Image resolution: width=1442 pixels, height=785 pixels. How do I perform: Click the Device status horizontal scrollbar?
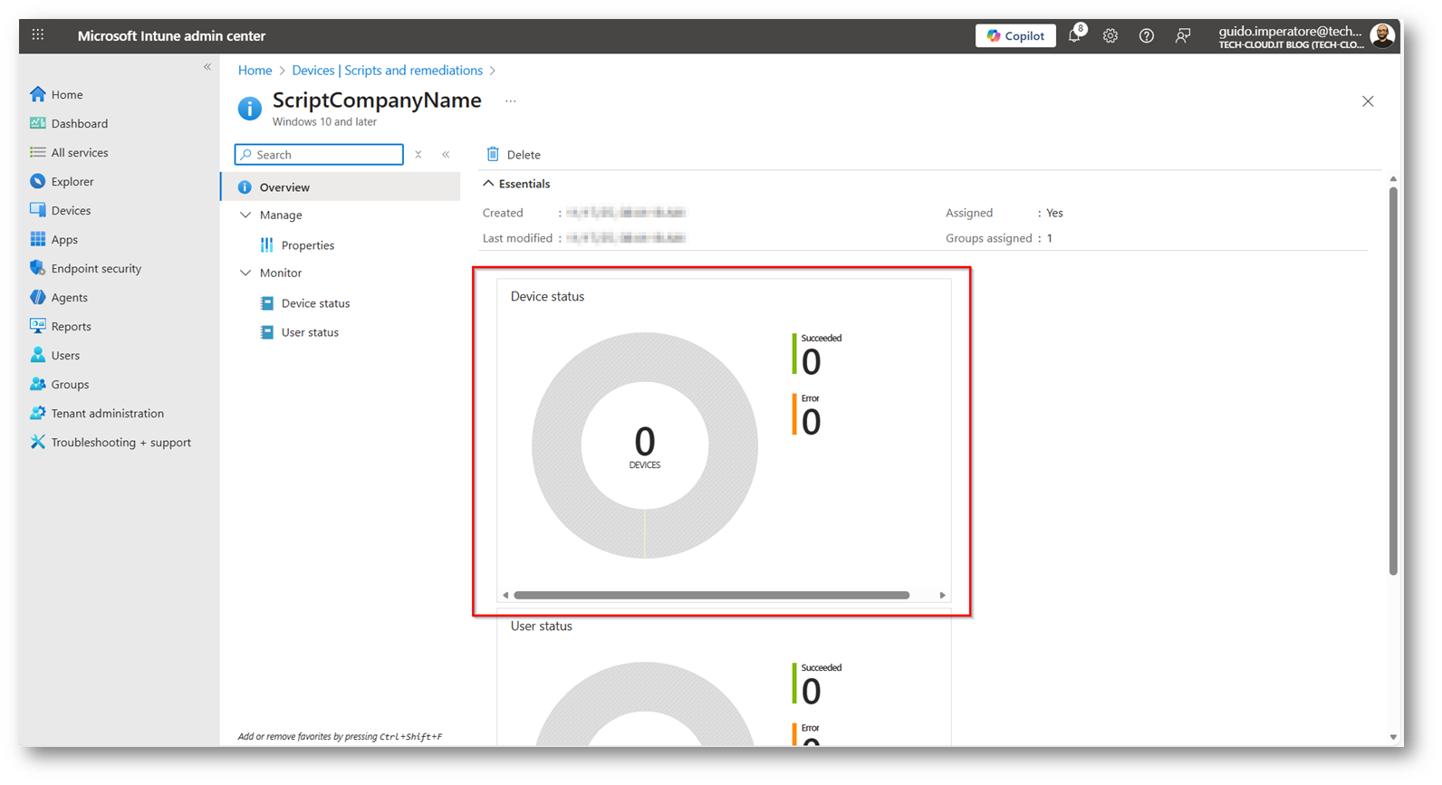click(711, 596)
